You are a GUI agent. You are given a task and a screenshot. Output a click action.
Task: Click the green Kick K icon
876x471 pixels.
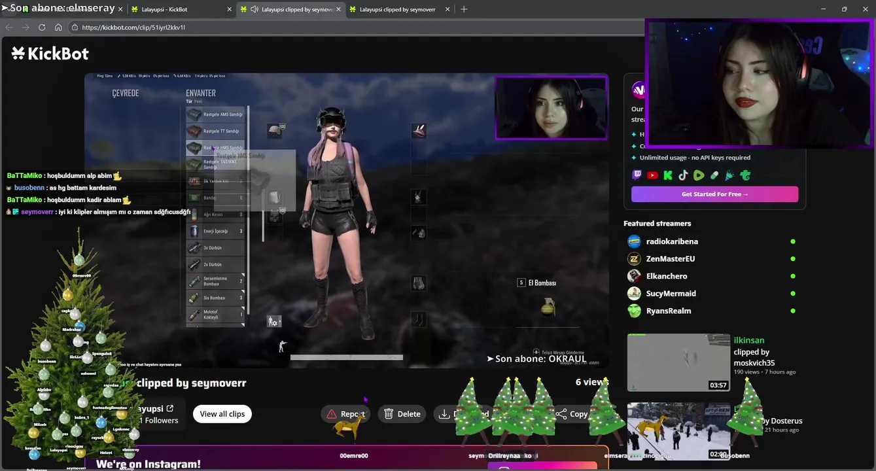(668, 175)
